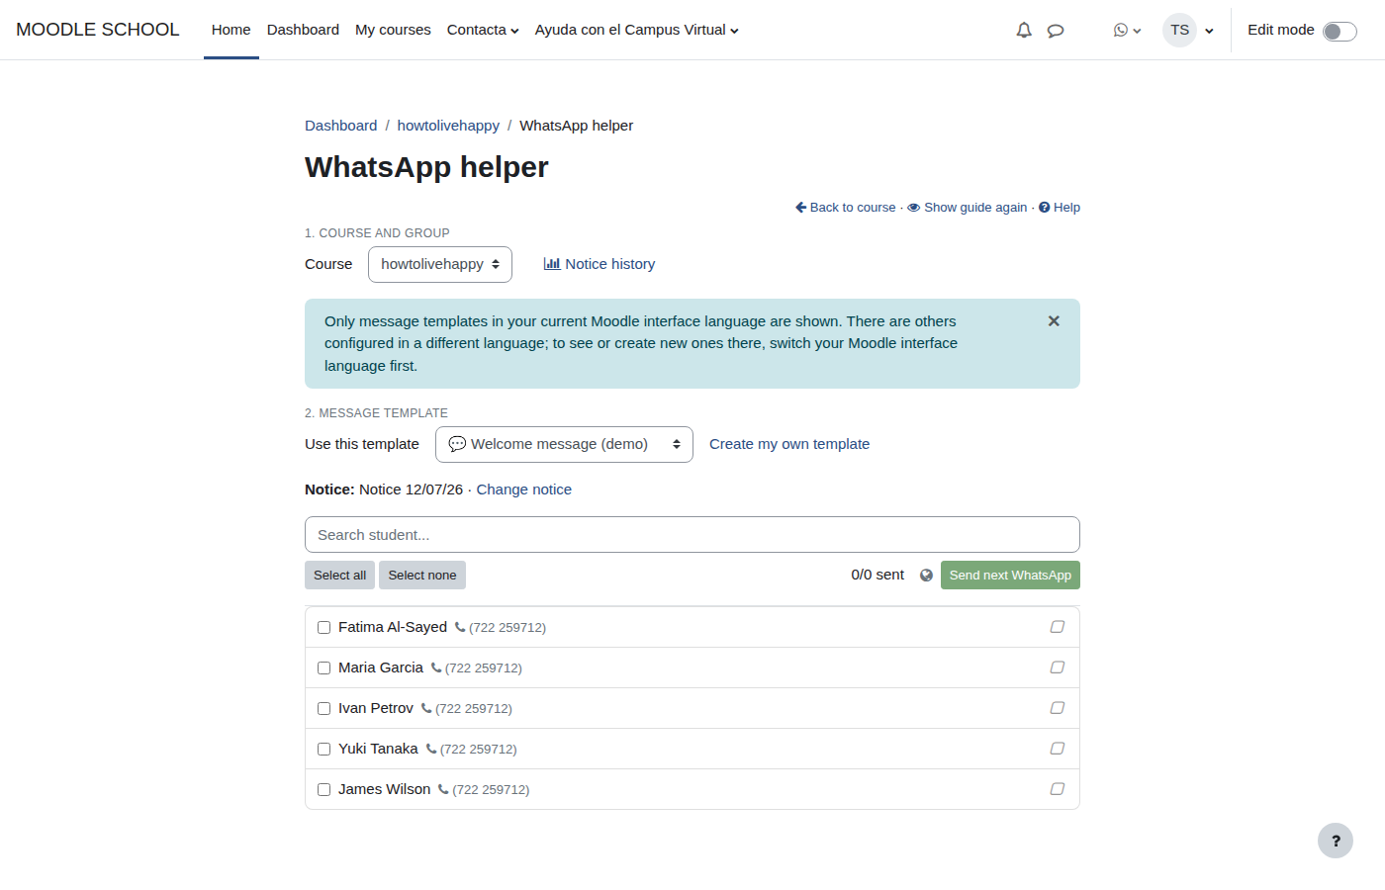Check the Yuki Tanaka checkbox
Image resolution: width=1385 pixels, height=890 pixels.
point(323,750)
